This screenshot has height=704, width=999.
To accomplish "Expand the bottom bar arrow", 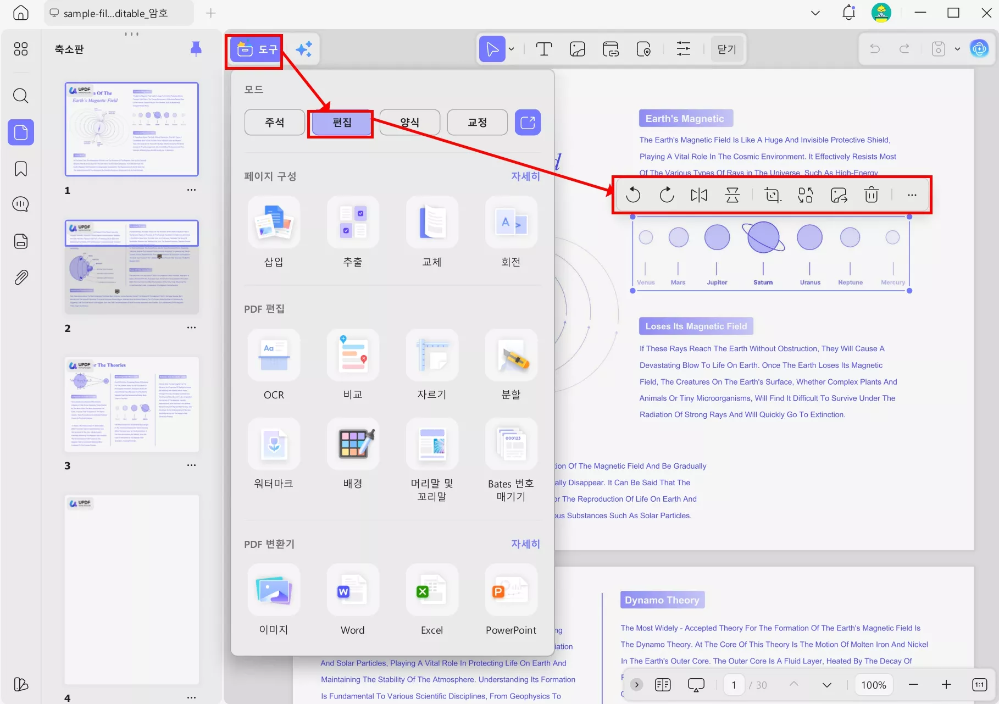I will (x=636, y=685).
